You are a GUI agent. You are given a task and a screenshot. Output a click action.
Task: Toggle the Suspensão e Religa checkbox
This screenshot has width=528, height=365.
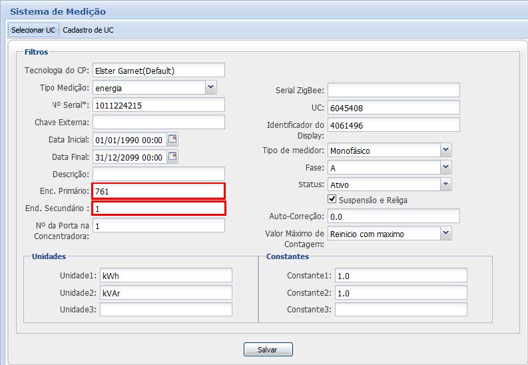click(x=332, y=199)
